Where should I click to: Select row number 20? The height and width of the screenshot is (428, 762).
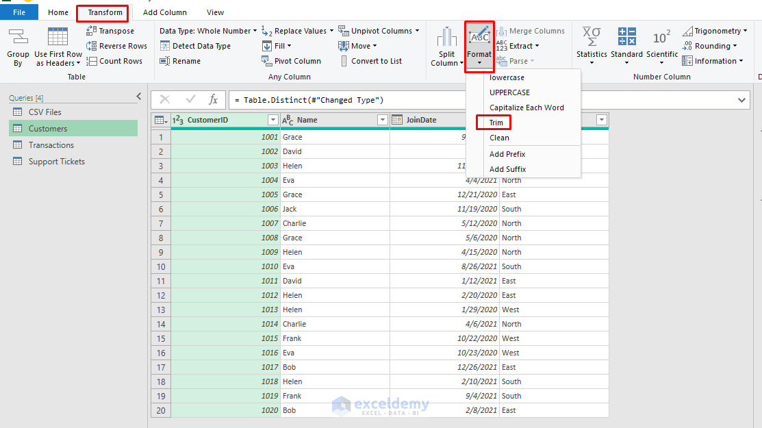(x=161, y=410)
